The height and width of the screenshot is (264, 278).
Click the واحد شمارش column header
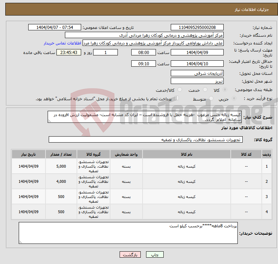pyautogui.click(x=126, y=154)
